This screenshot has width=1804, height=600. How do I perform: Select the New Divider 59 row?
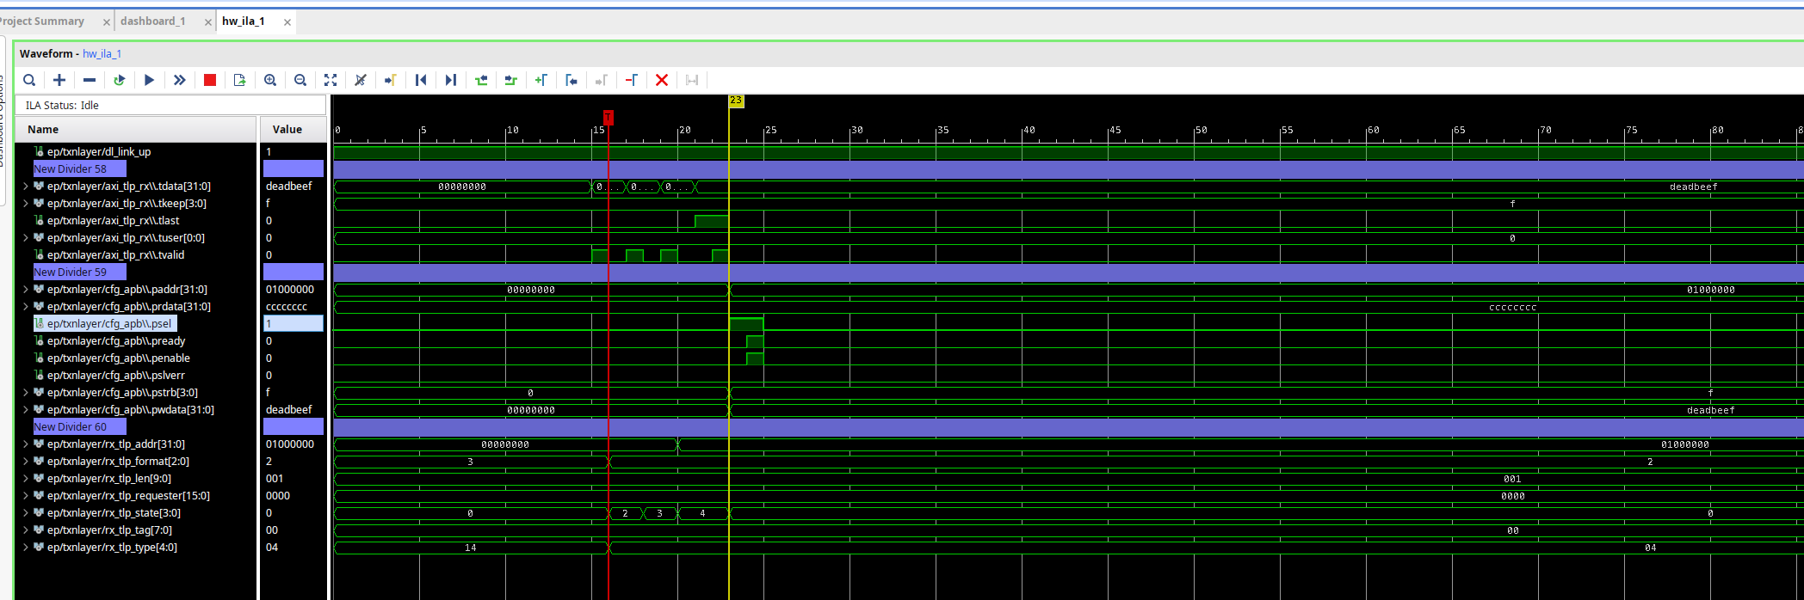pos(71,272)
